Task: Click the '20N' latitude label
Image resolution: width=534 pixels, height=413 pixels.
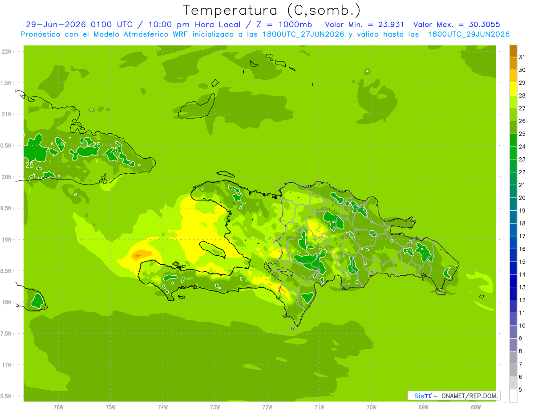Action: pos(7,177)
